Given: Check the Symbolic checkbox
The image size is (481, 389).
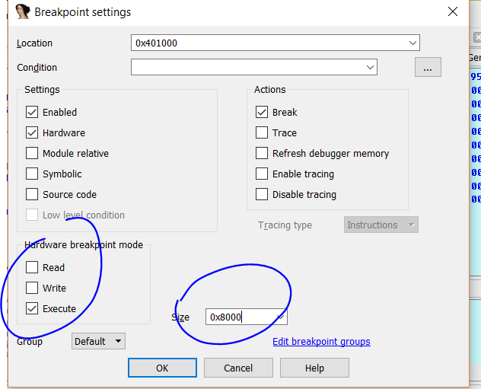Looking at the screenshot, I should tap(32, 174).
